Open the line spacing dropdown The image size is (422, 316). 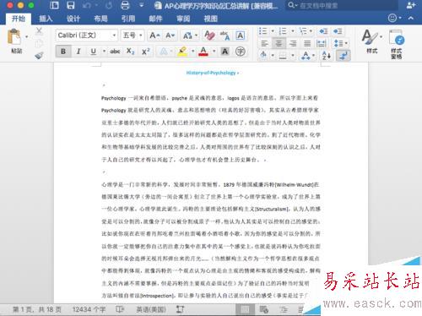pyautogui.click(x=340, y=43)
